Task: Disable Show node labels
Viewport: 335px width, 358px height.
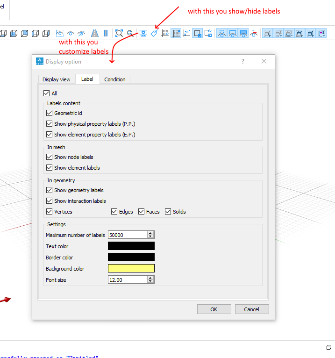Action: click(49, 157)
